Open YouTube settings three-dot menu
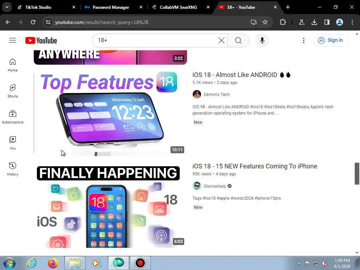 [x=303, y=40]
